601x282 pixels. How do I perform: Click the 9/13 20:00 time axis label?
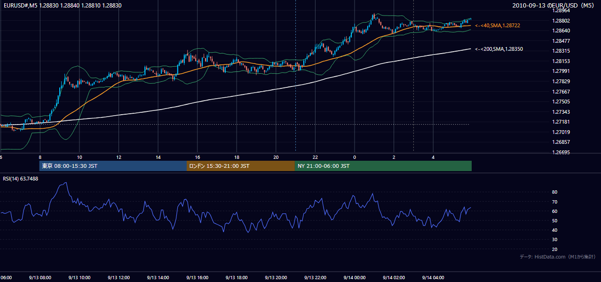click(x=276, y=278)
